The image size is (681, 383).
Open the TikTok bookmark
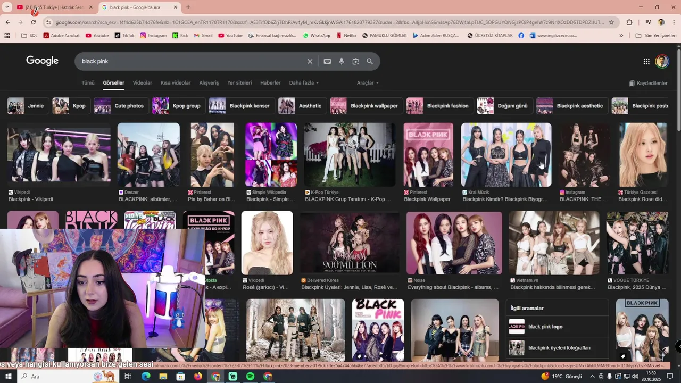tap(124, 36)
